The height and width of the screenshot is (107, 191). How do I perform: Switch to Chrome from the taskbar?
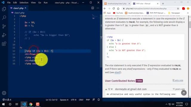31,104
